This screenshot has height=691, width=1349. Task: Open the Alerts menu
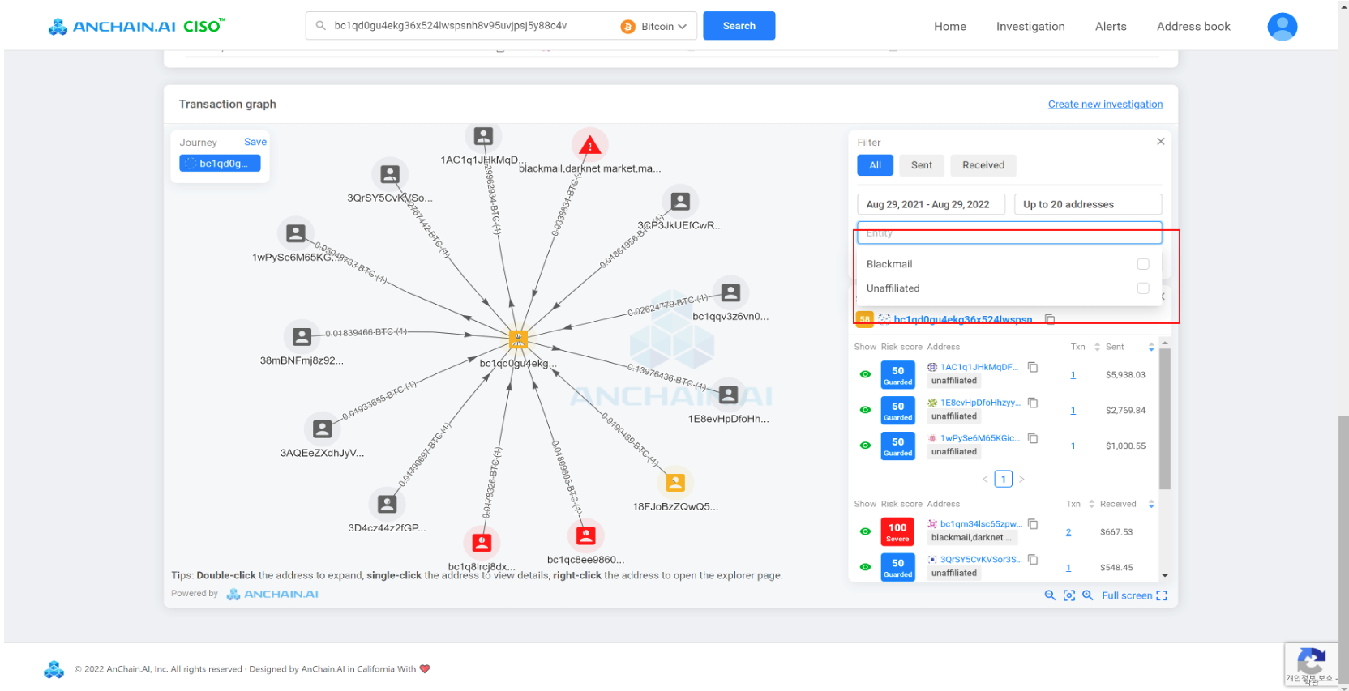(1111, 27)
